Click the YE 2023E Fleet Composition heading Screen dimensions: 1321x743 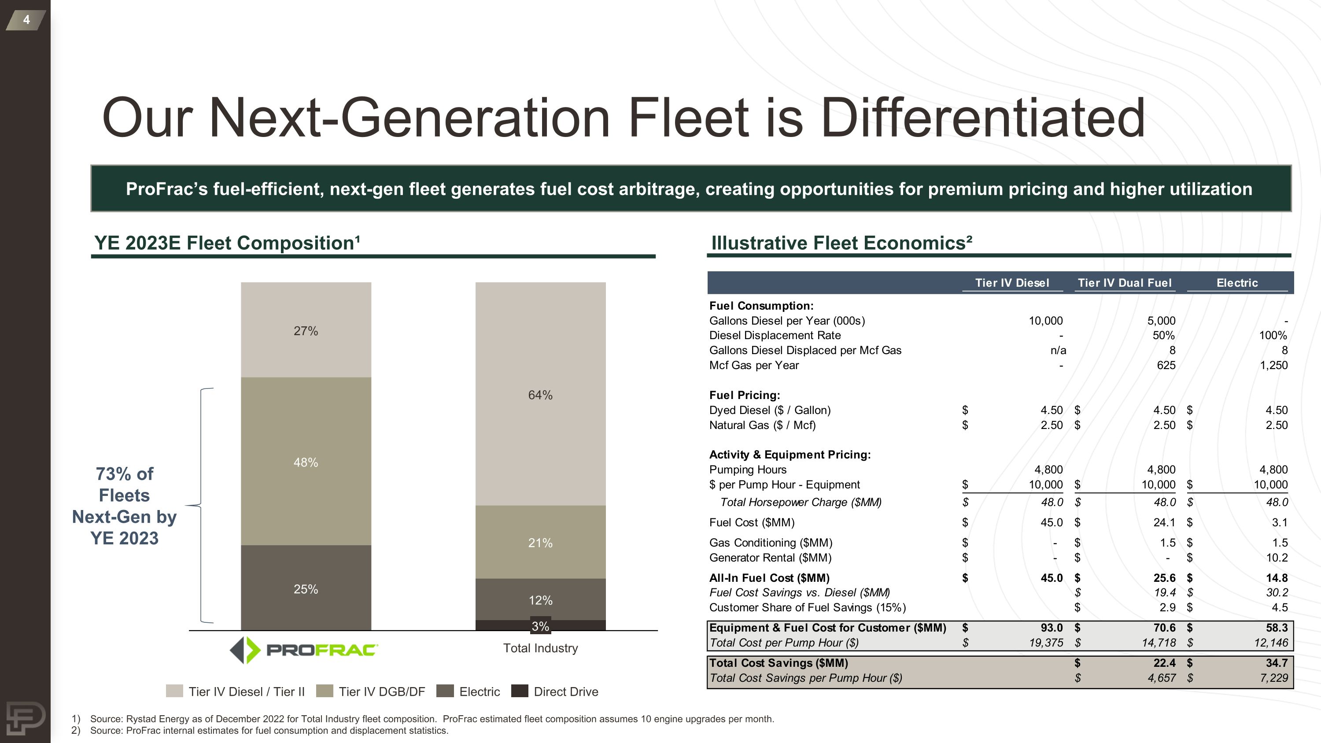pos(227,243)
